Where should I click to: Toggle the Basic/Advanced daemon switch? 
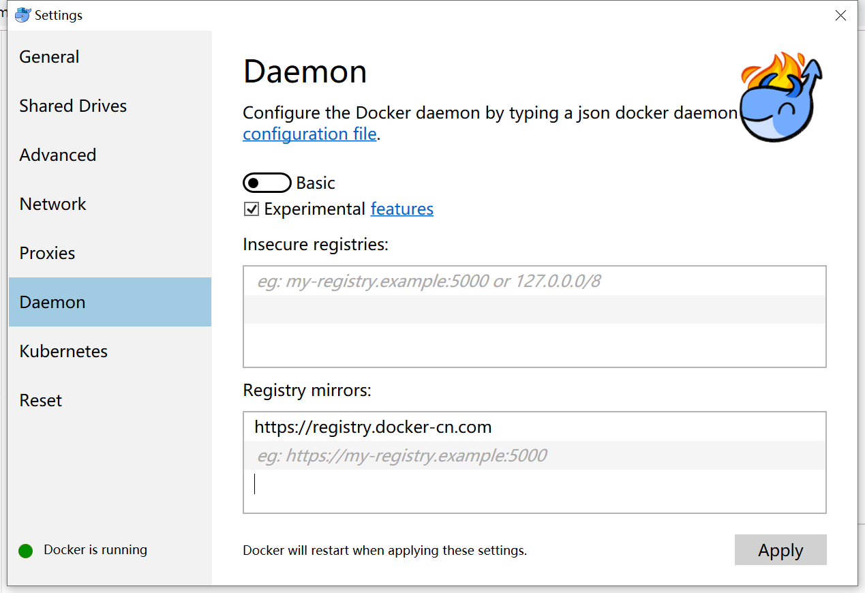click(x=267, y=183)
